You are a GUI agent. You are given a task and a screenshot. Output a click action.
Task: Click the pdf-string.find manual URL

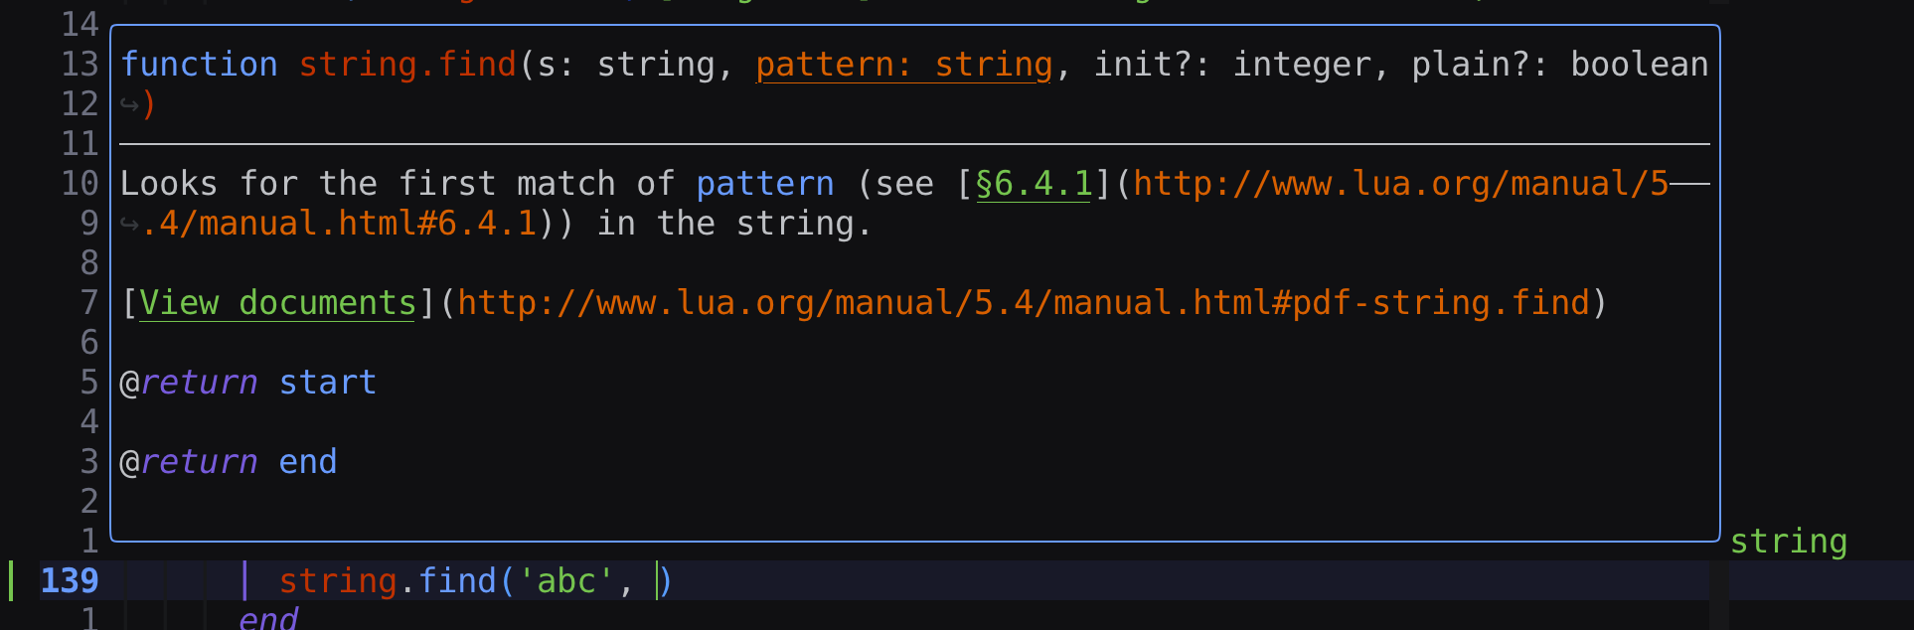point(1023,303)
